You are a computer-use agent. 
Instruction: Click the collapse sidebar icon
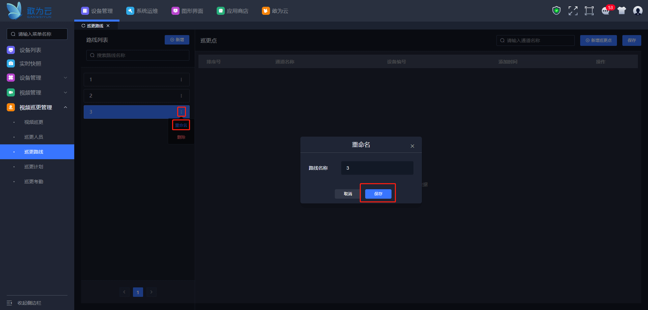point(9,303)
